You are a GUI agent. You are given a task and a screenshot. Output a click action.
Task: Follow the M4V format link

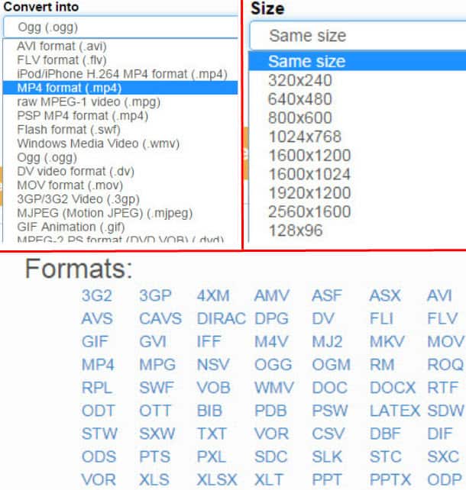tap(271, 342)
